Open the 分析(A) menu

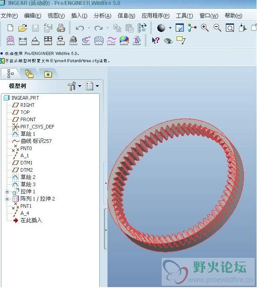(103, 16)
